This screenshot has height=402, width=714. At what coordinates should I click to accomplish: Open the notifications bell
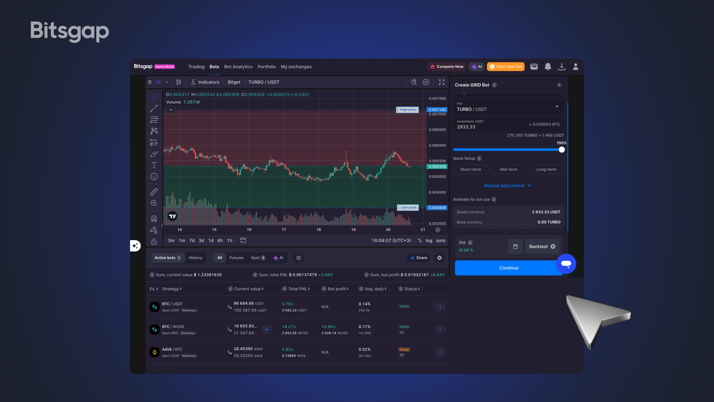click(548, 67)
